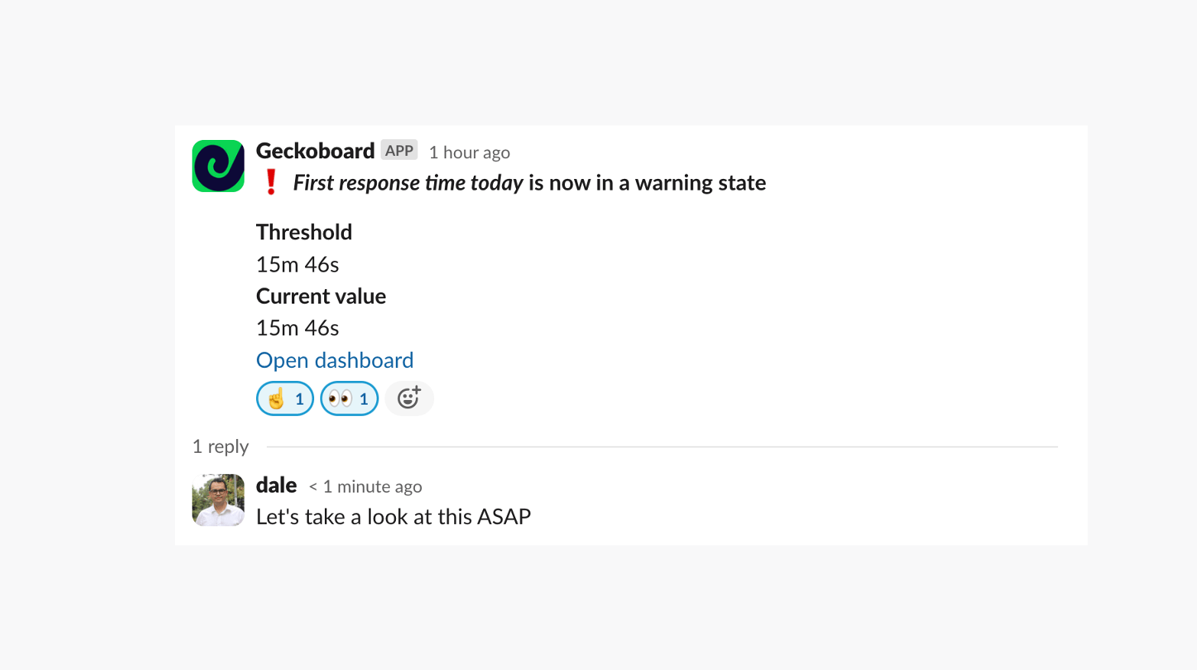
Task: Click the 1 hour ago timestamp link
Action: point(469,152)
